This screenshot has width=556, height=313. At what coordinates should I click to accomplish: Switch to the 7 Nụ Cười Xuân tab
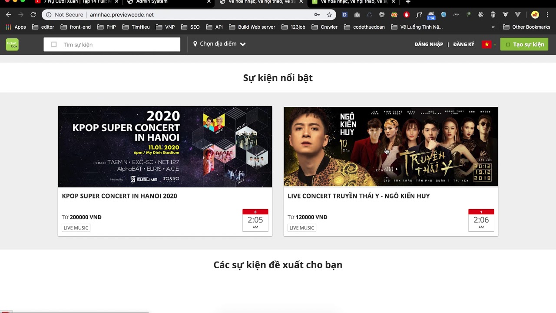tap(76, 2)
